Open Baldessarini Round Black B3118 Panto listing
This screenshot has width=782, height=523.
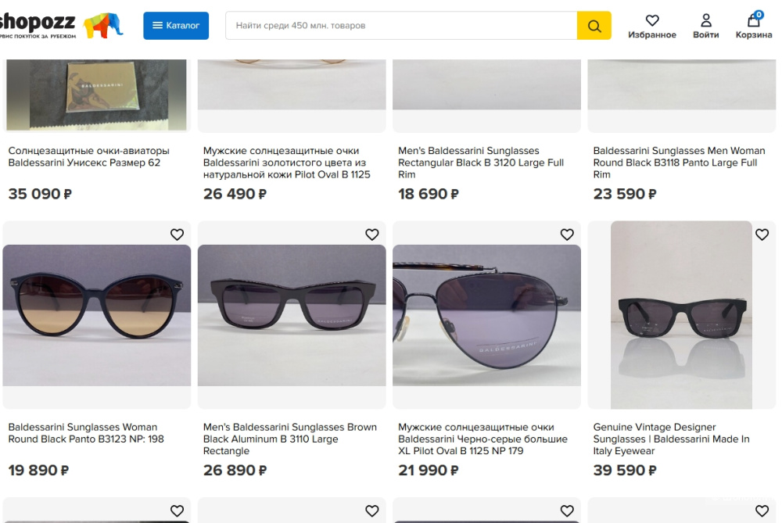[x=679, y=163]
